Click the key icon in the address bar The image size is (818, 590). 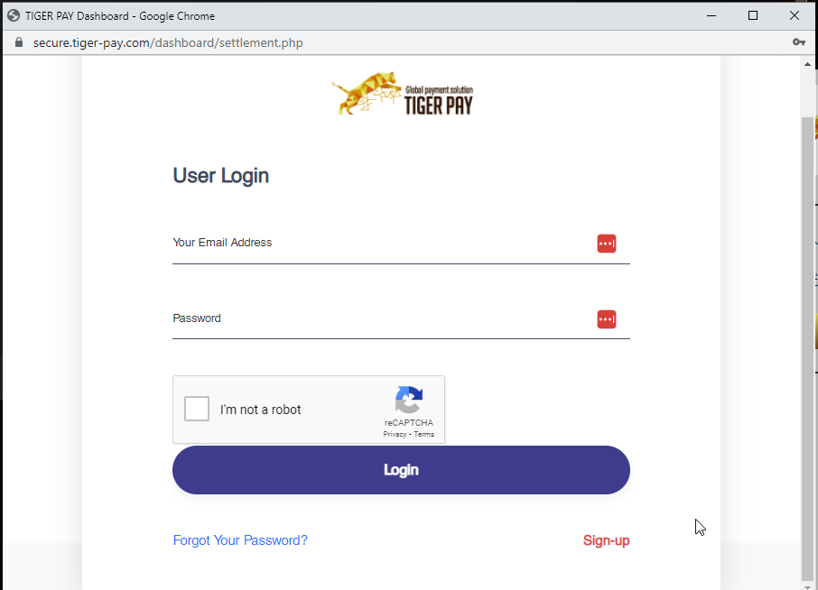click(x=799, y=42)
